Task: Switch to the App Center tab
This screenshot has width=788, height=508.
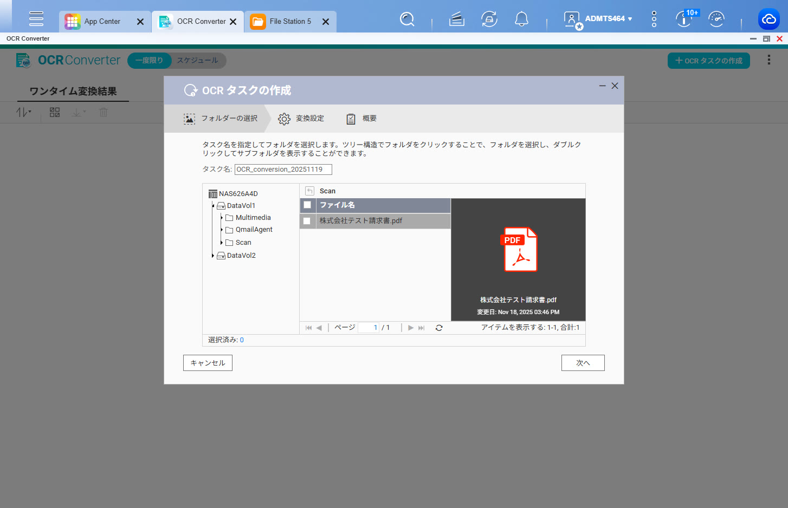Action: tap(102, 22)
